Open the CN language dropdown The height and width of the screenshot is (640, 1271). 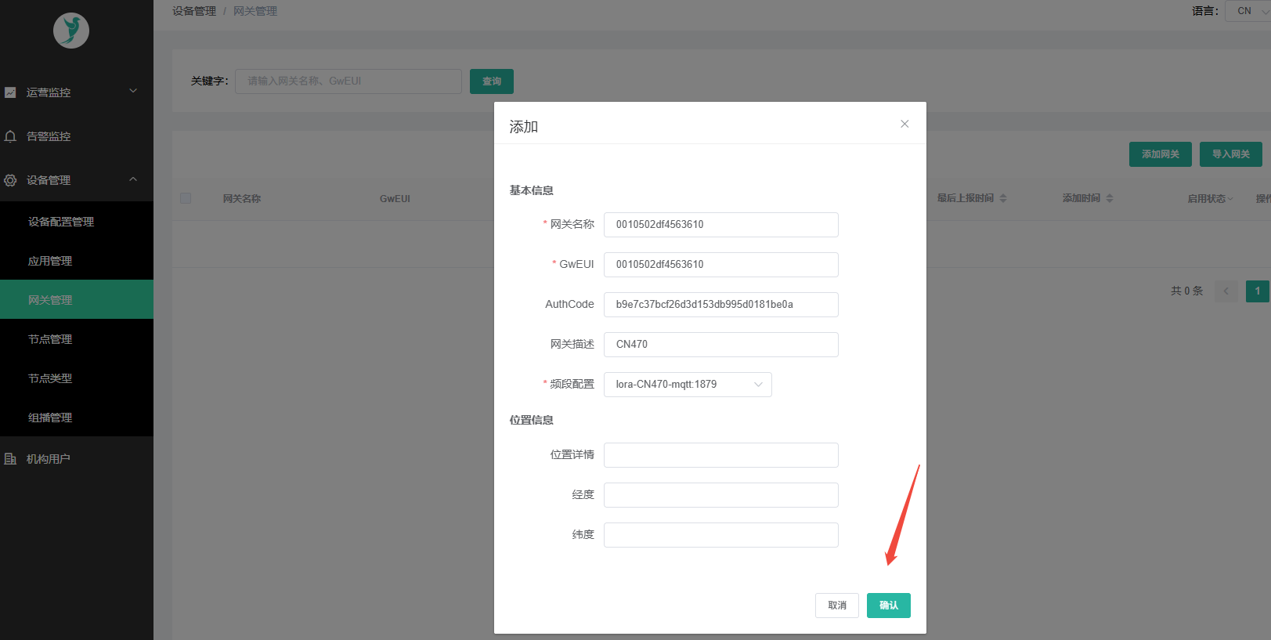(1248, 11)
